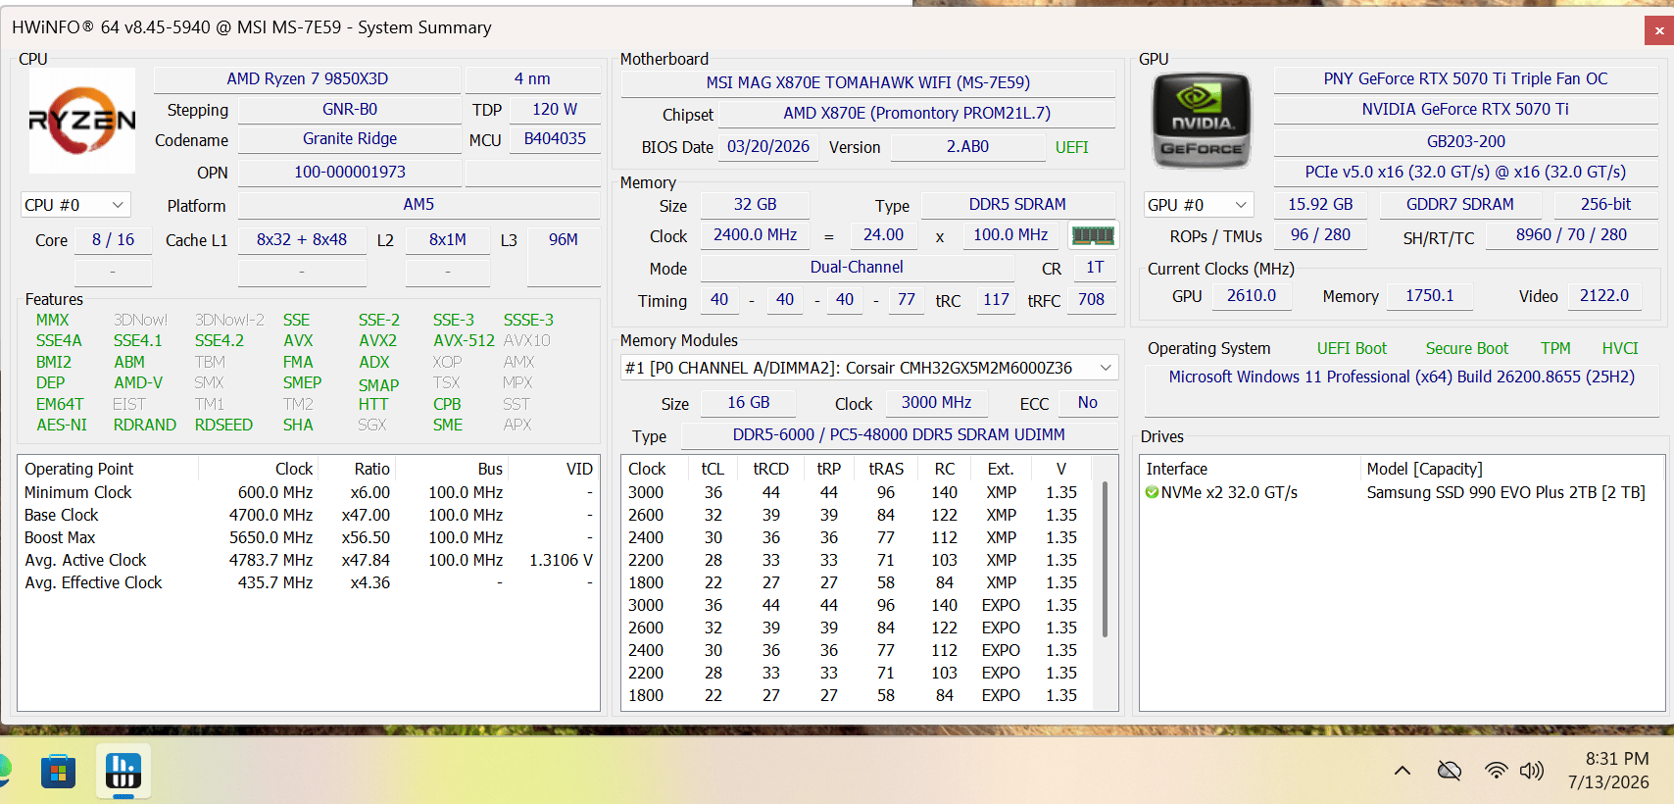
Task: Click the DDR5-6000 module type field
Action: [x=899, y=435]
